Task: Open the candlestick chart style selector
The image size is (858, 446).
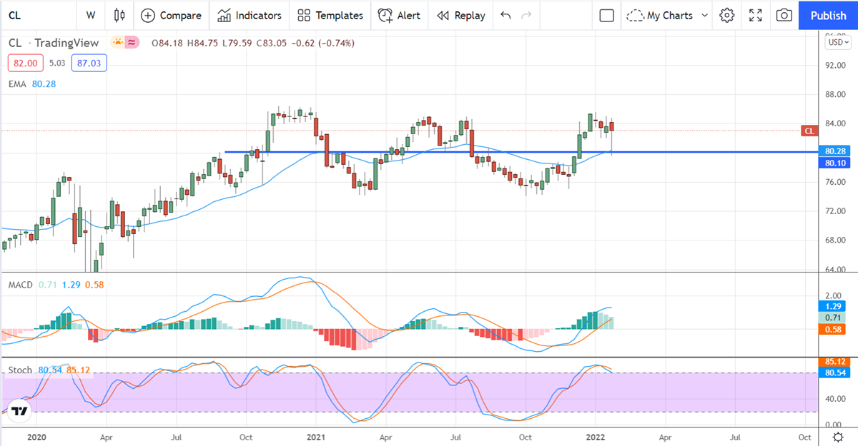Action: [119, 15]
